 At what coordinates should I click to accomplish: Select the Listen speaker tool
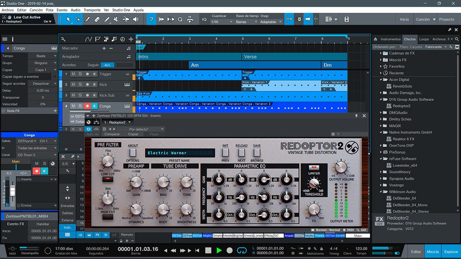click(x=135, y=19)
